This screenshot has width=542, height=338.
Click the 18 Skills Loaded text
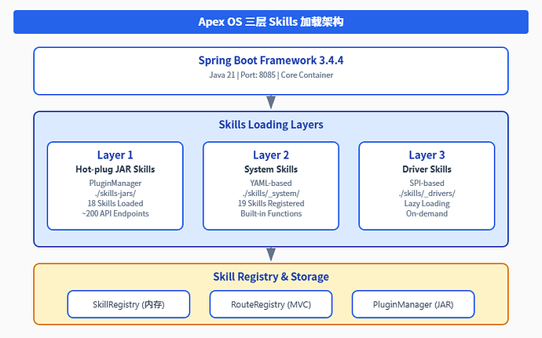tap(115, 203)
